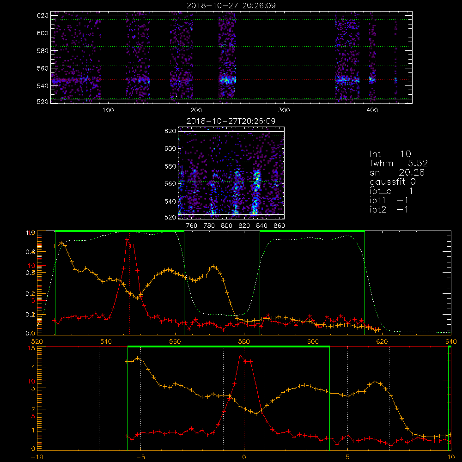Image resolution: width=462 pixels, height=462 pixels.
Task: Click the x-axis label 620 of profile plot
Action: 382,342
